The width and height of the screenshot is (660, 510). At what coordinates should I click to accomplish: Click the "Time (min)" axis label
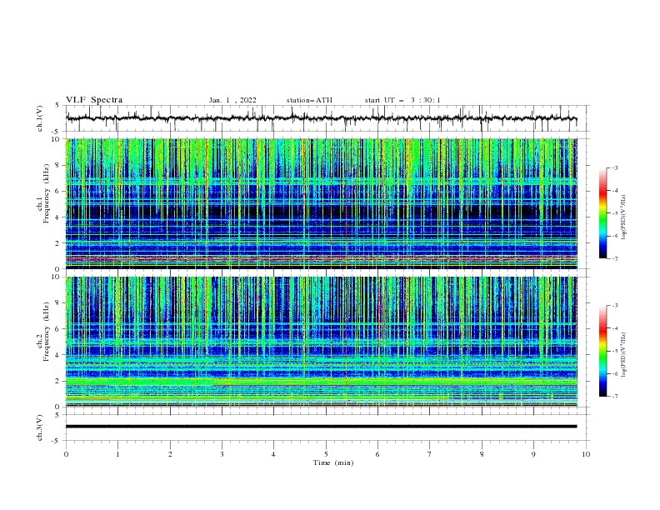(x=333, y=462)
